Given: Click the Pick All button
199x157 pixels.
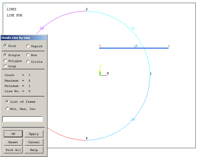Looking at the screenshot, I should point(13,150).
